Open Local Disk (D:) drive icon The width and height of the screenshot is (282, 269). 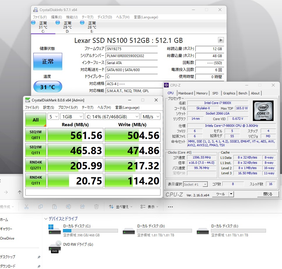(128, 231)
